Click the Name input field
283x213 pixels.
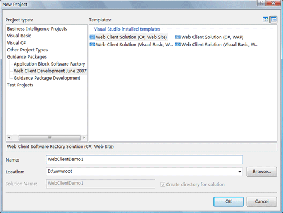tap(144, 159)
